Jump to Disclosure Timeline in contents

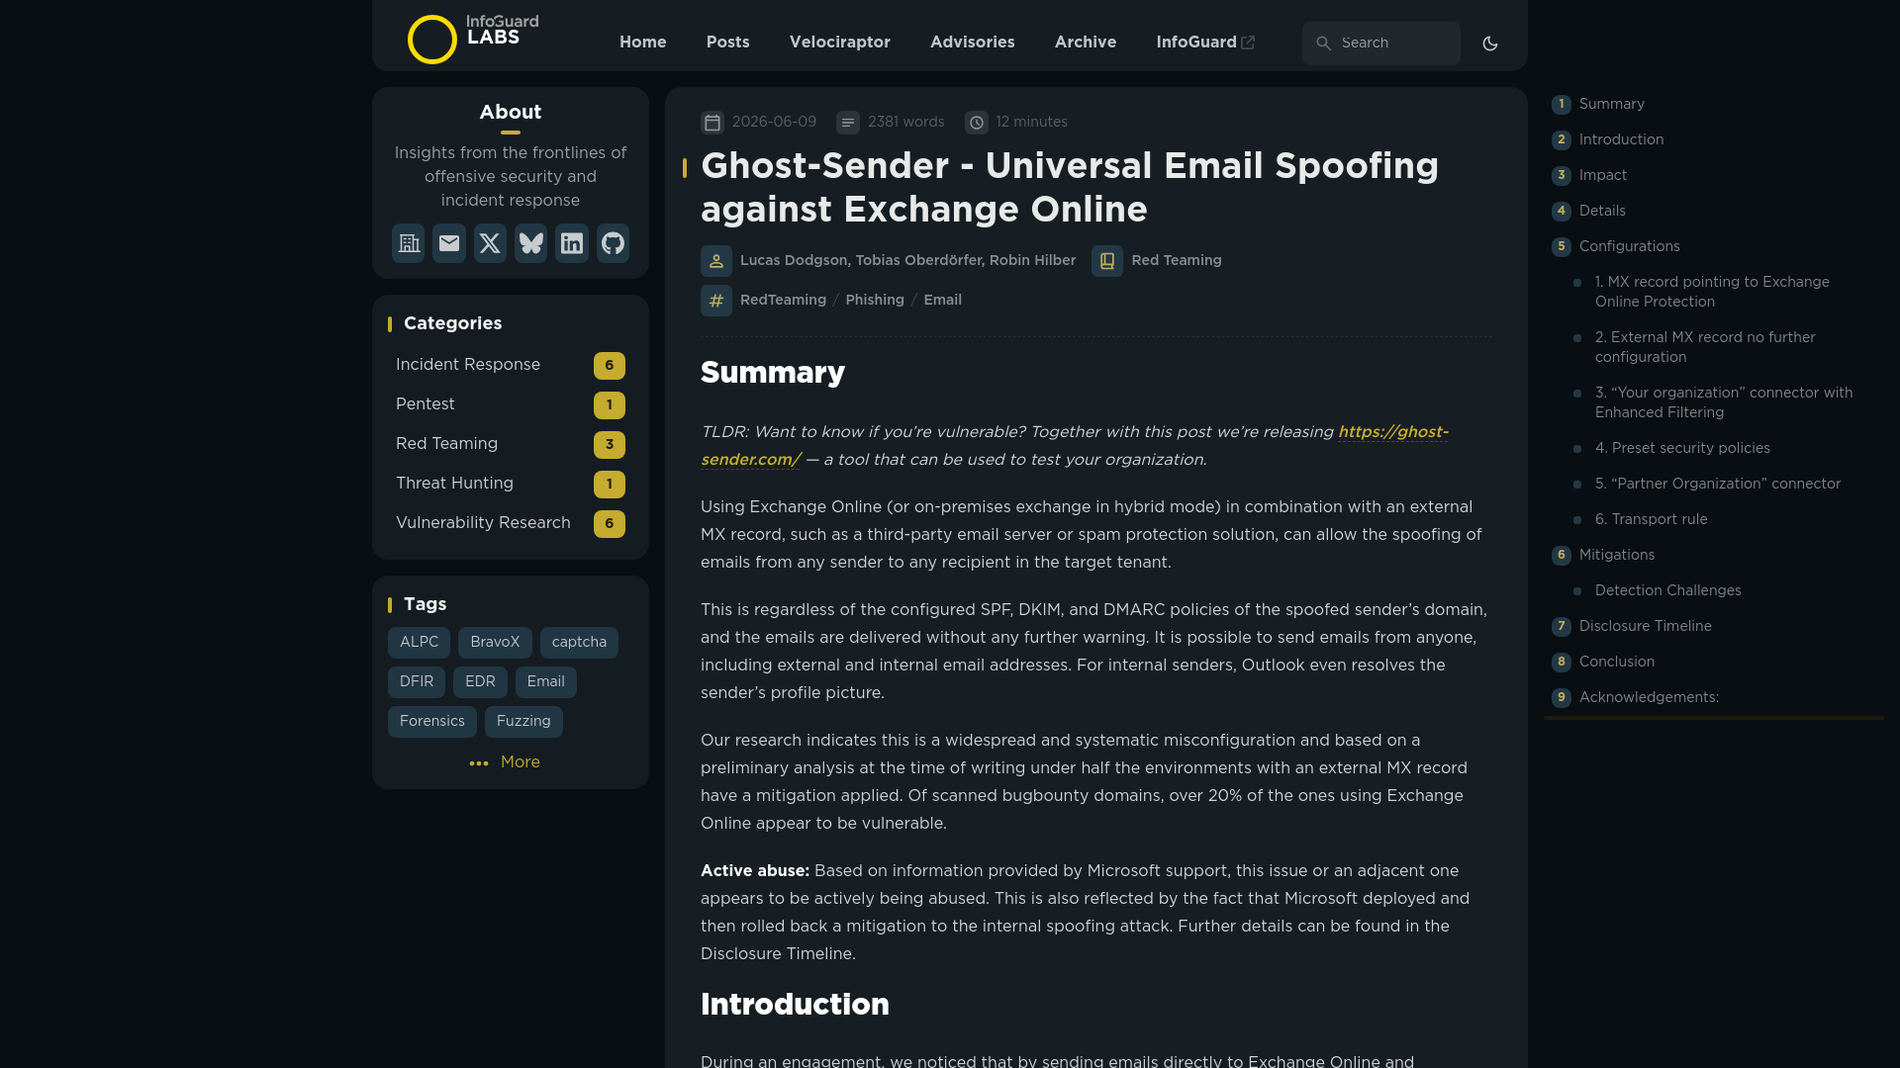pyautogui.click(x=1645, y=626)
